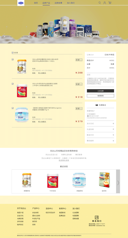
Task: Show next recently viewed products with arrow
Action: 118,181
